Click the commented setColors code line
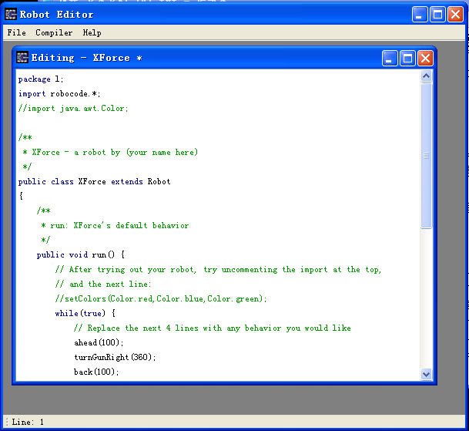 pyautogui.click(x=161, y=298)
